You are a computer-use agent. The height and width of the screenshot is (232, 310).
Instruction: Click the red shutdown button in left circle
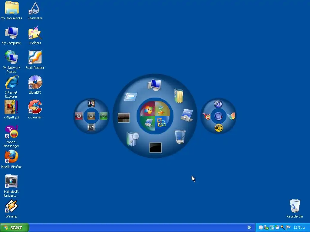click(x=79, y=116)
